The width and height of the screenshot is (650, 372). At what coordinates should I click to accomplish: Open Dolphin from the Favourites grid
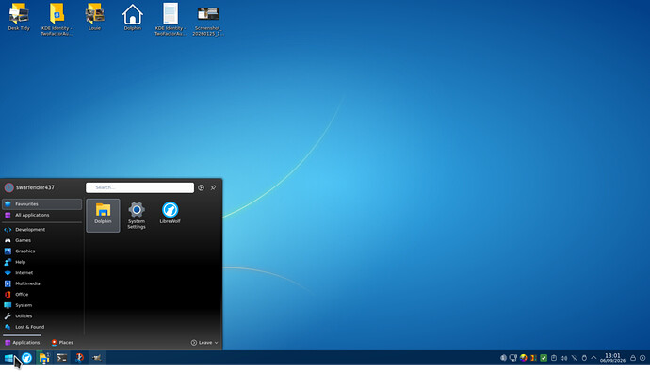103,215
